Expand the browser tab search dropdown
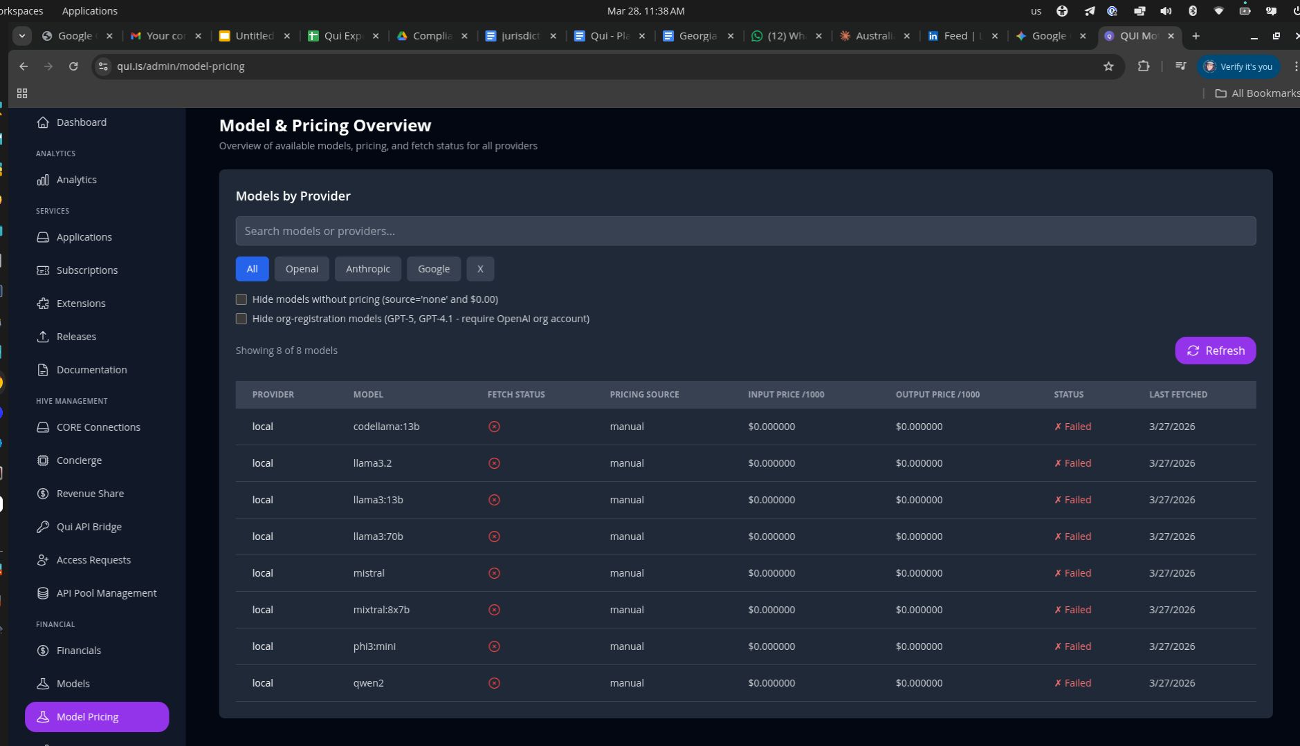Viewport: 1300px width, 746px height. tap(22, 36)
